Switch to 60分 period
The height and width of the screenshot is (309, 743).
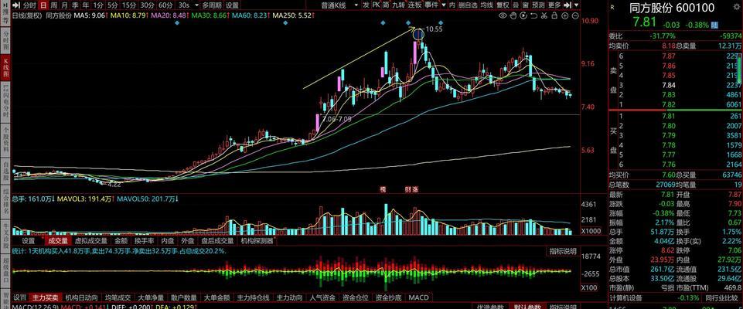[165, 5]
